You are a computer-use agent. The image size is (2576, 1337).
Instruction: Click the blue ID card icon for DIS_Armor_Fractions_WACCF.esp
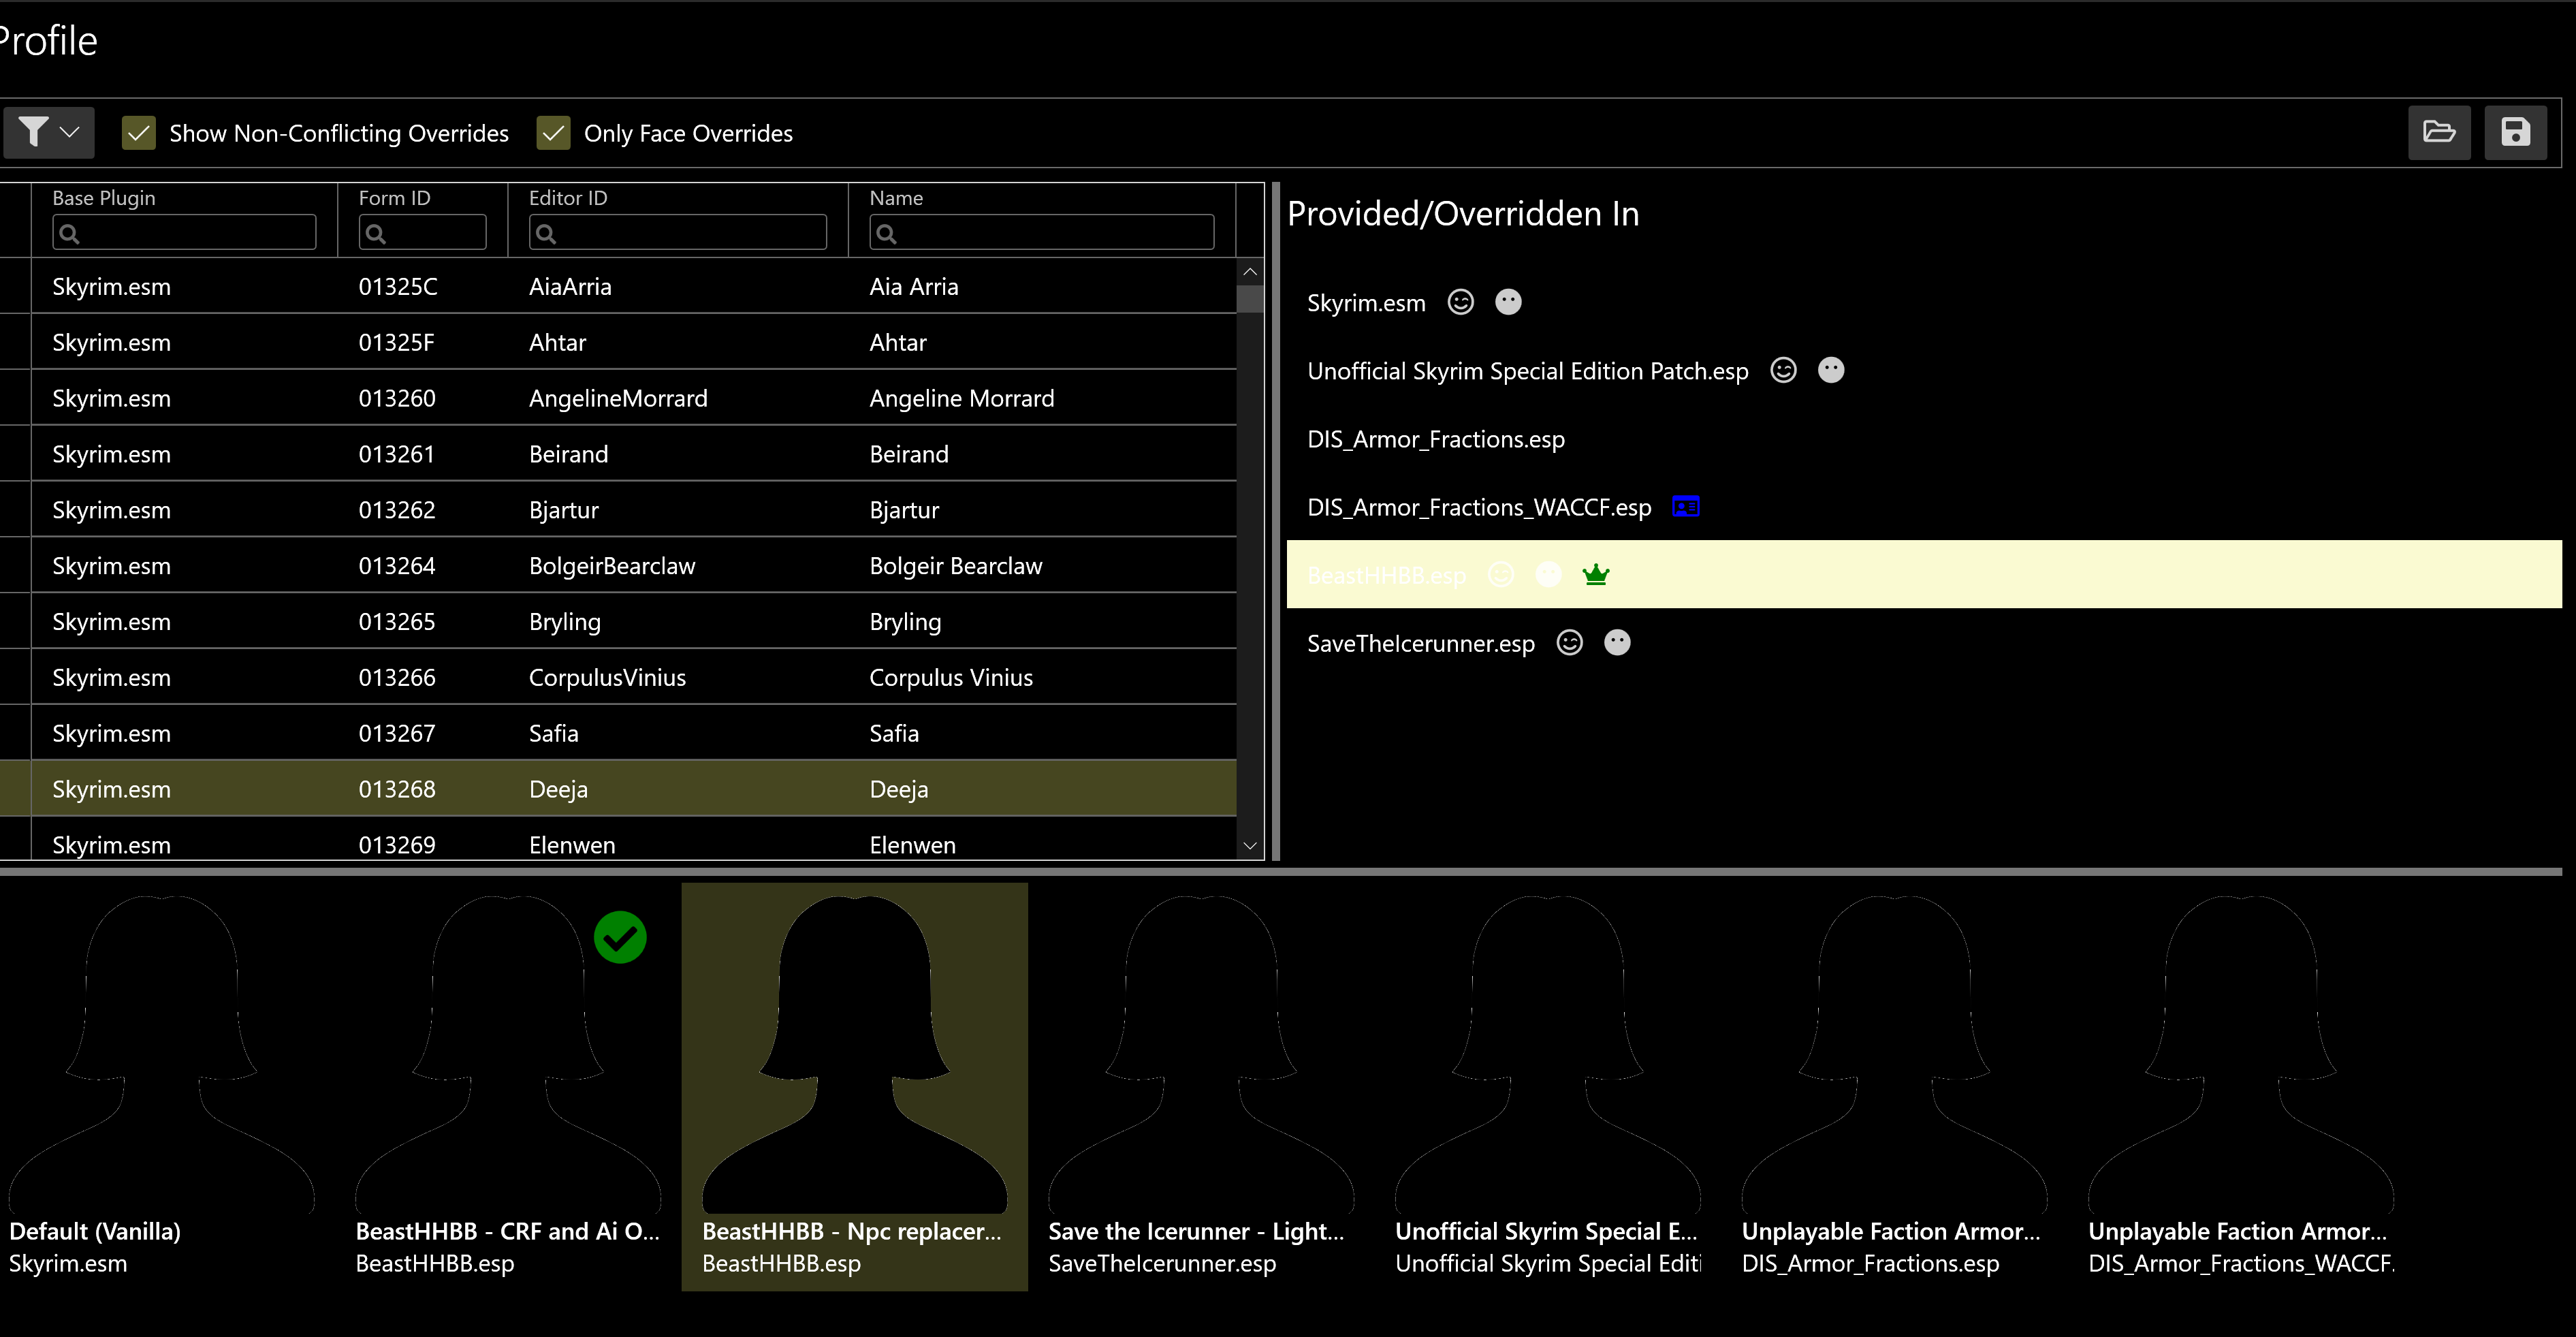click(x=1685, y=506)
